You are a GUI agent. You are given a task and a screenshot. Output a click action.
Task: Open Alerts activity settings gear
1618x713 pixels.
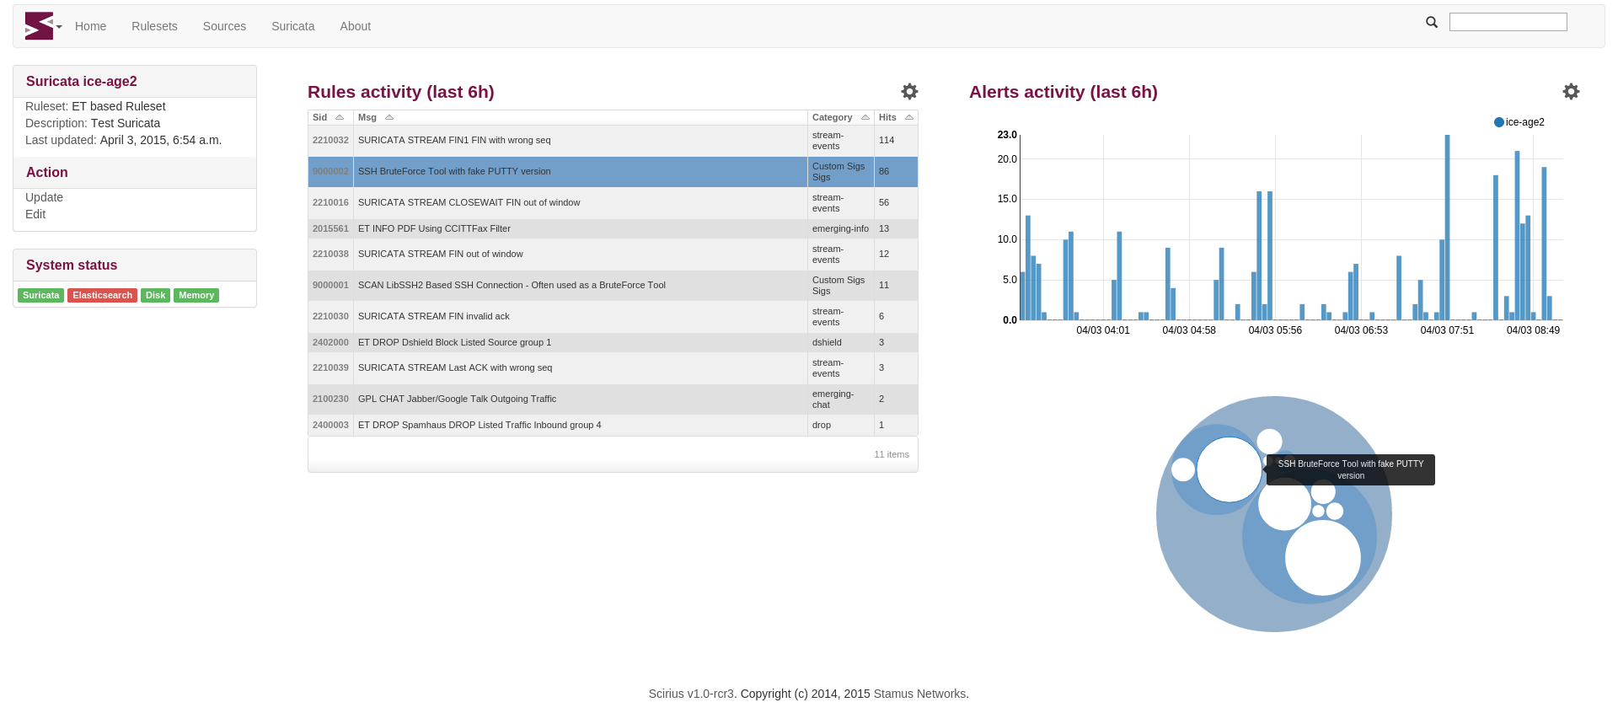(1571, 91)
